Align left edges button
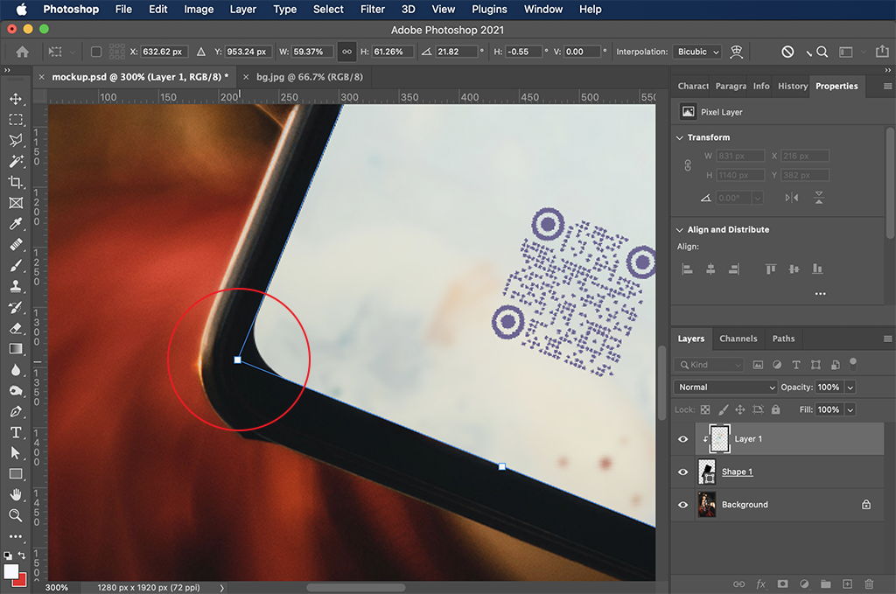Viewport: 896px width, 594px height. 688,269
